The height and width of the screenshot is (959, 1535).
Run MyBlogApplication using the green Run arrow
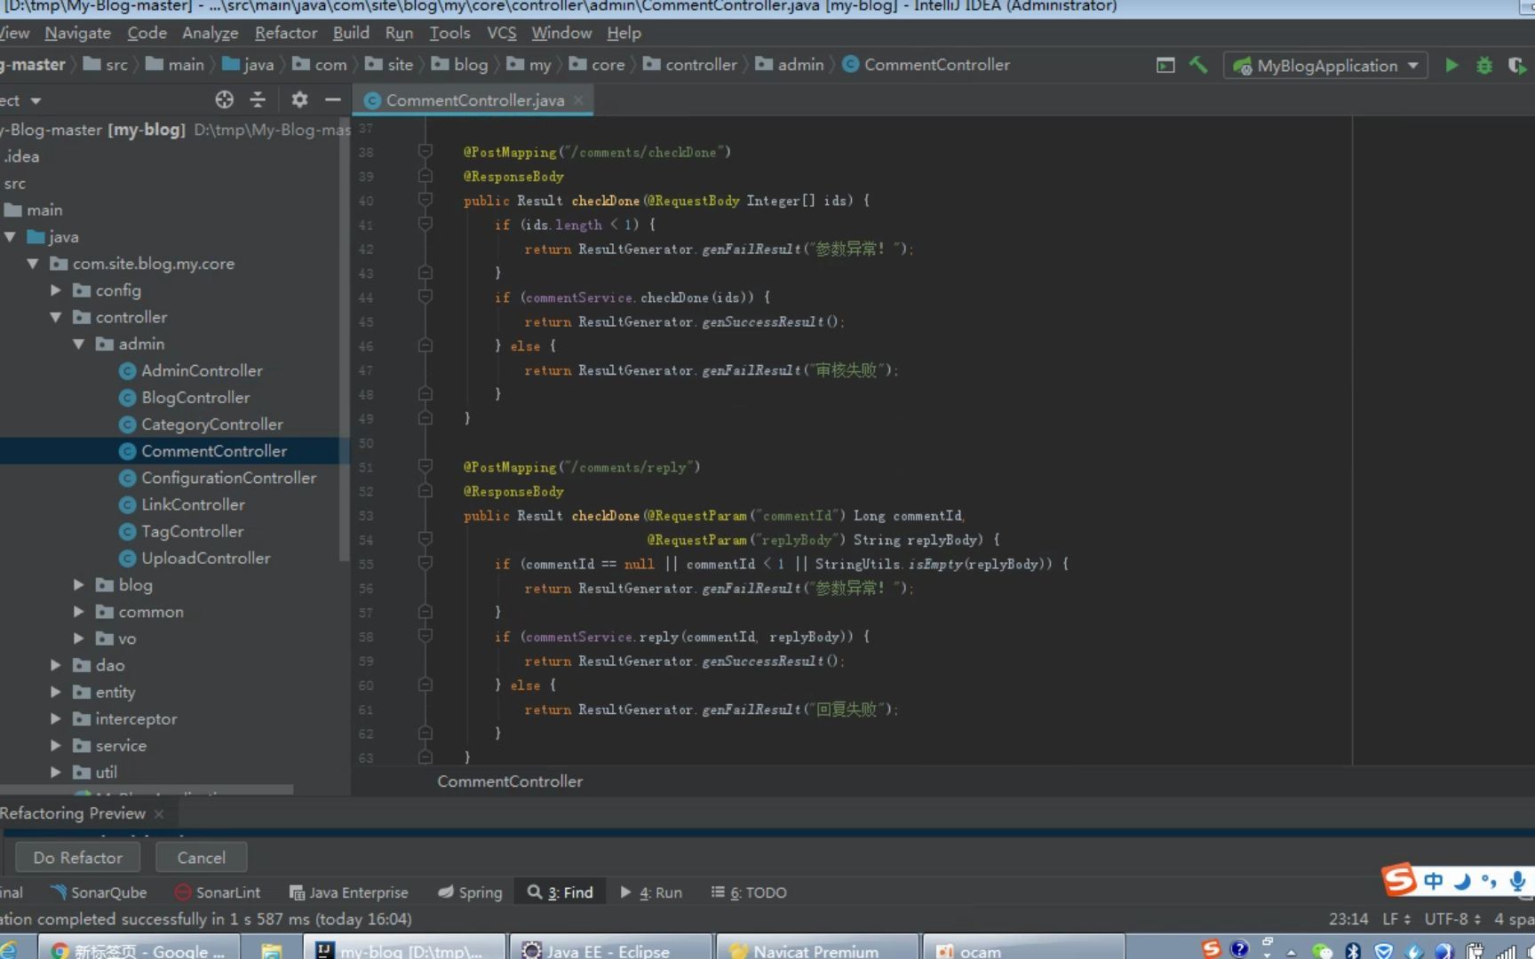coord(1451,65)
